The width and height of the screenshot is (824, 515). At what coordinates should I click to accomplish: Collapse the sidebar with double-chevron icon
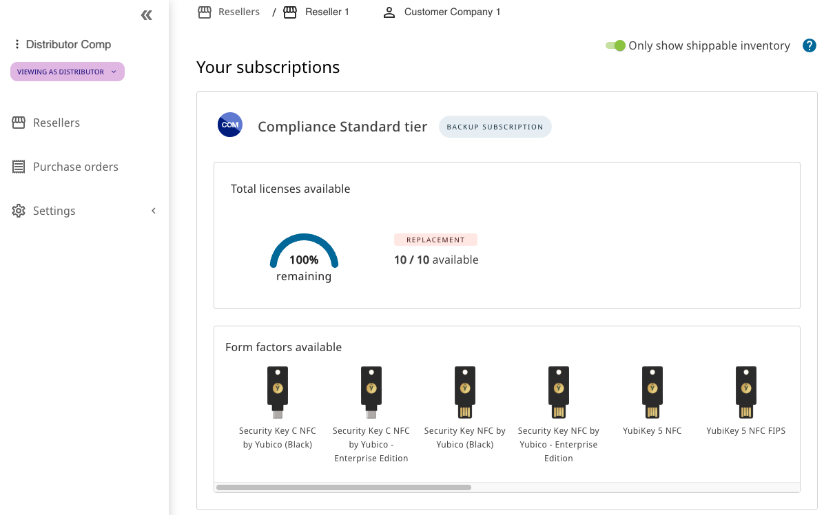coord(147,15)
